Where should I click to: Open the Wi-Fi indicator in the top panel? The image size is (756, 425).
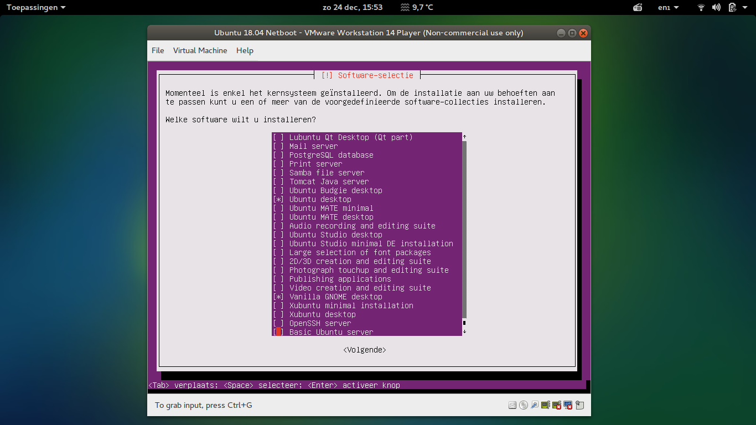point(701,7)
